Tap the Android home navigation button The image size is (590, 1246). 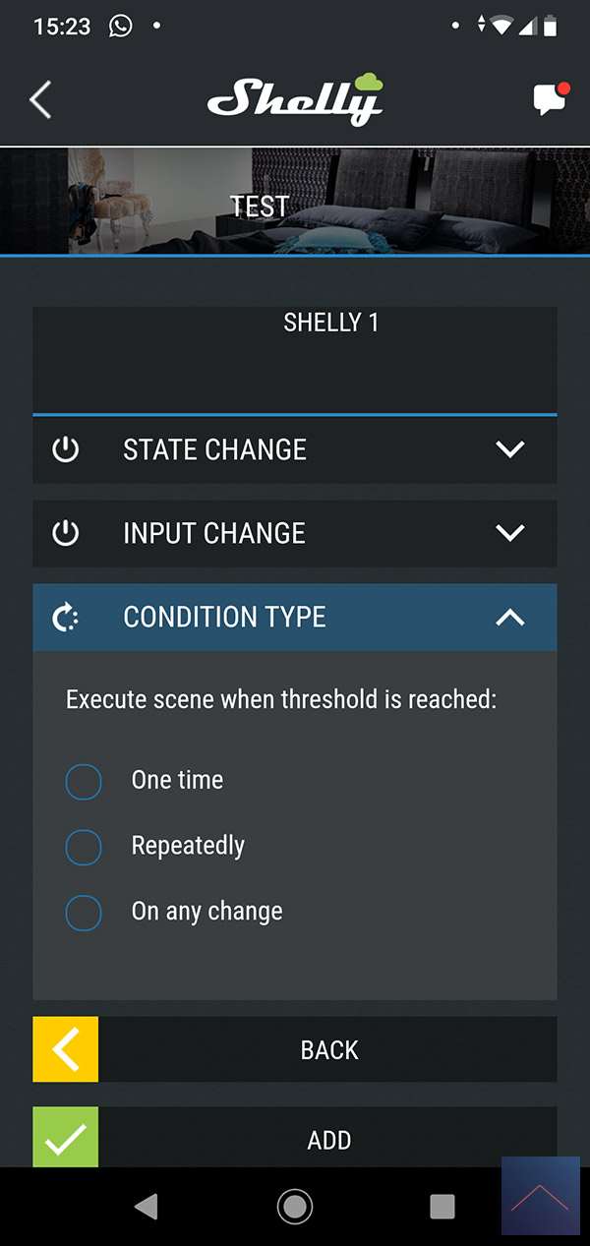pos(294,1207)
